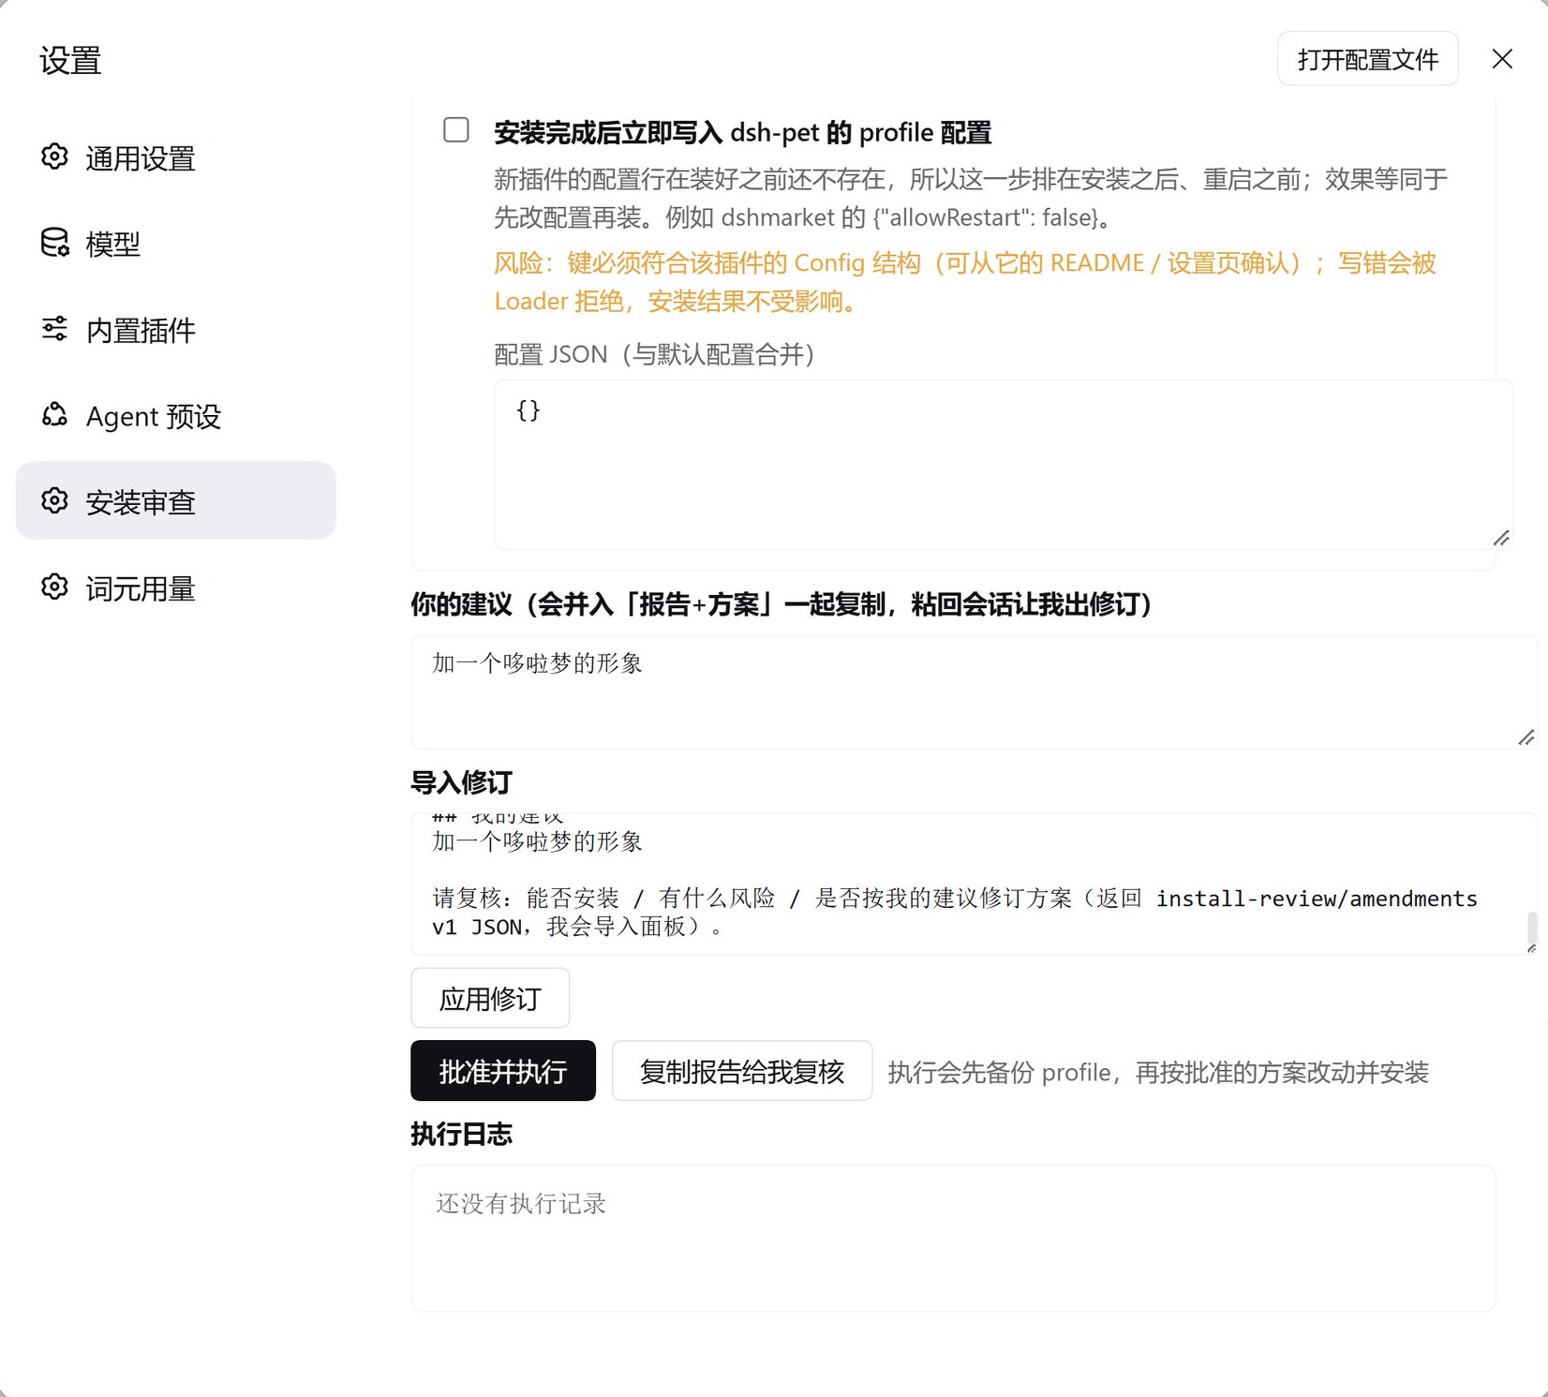
Task: Click the resize handle of the JSON textarea
Action: click(1501, 538)
